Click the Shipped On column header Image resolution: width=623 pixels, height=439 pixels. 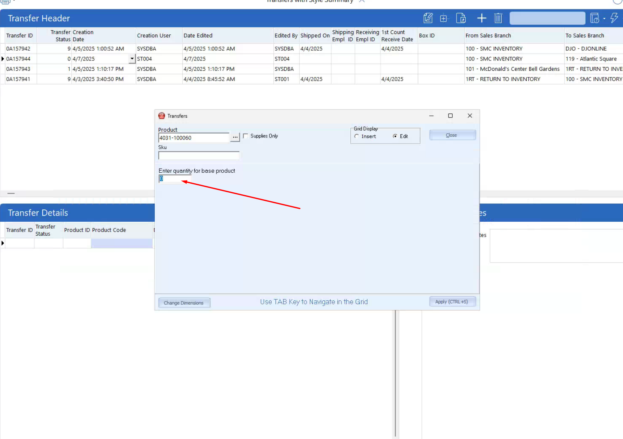point(315,36)
